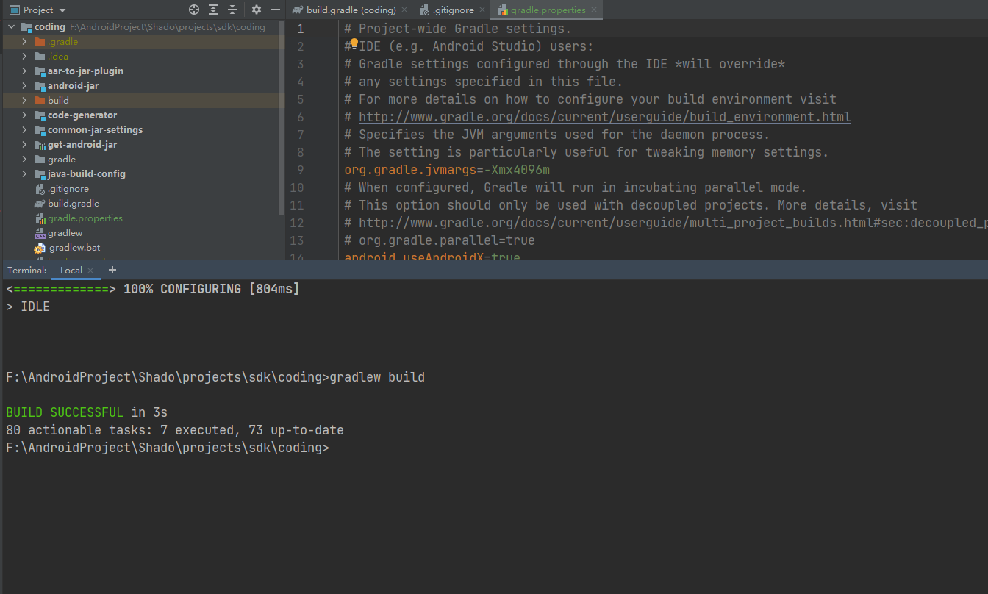Click the Expand All icon in Project toolbar
Viewport: 988px width, 594px height.
(213, 10)
